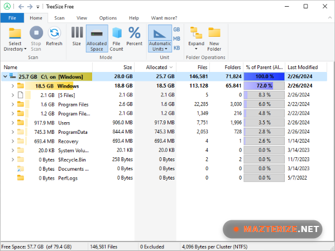Expand the System Volu... folder
This screenshot has height=251, width=335.
13,150
